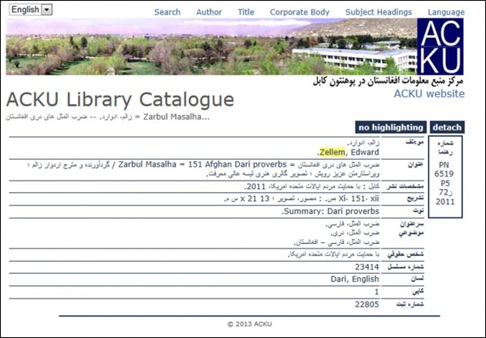
Task: Click the copyright 2013 ACKU footer
Action: tap(249, 324)
